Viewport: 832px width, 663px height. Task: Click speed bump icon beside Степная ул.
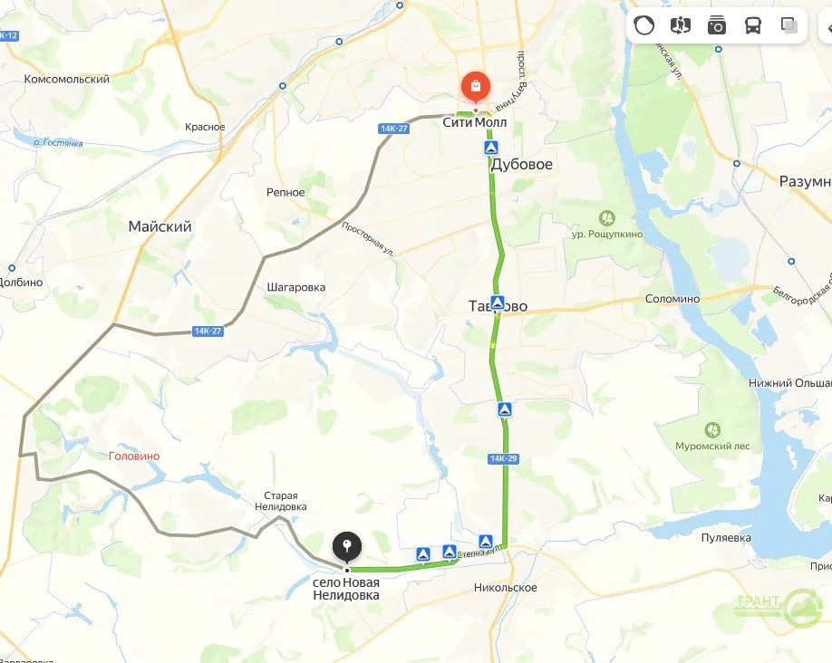tap(486, 542)
